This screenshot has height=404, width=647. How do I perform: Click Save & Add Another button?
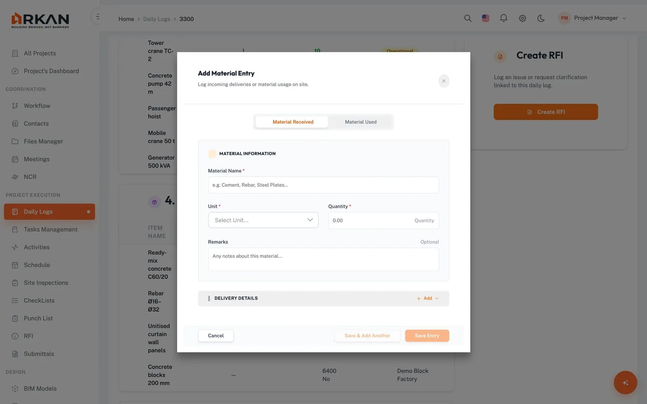pyautogui.click(x=367, y=336)
